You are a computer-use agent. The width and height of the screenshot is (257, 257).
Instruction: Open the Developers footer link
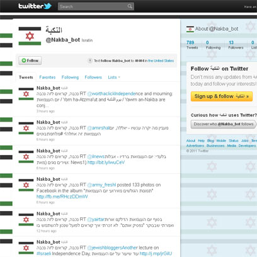247,146
